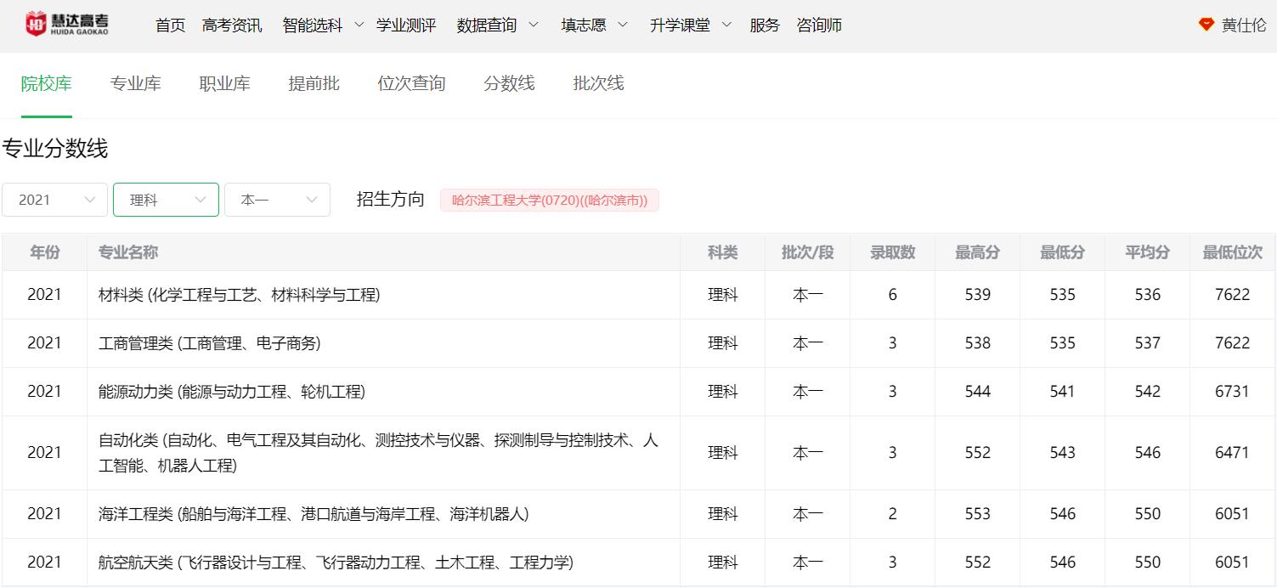Open the 升学课堂 menu
The height and width of the screenshot is (588, 1277).
(x=690, y=25)
